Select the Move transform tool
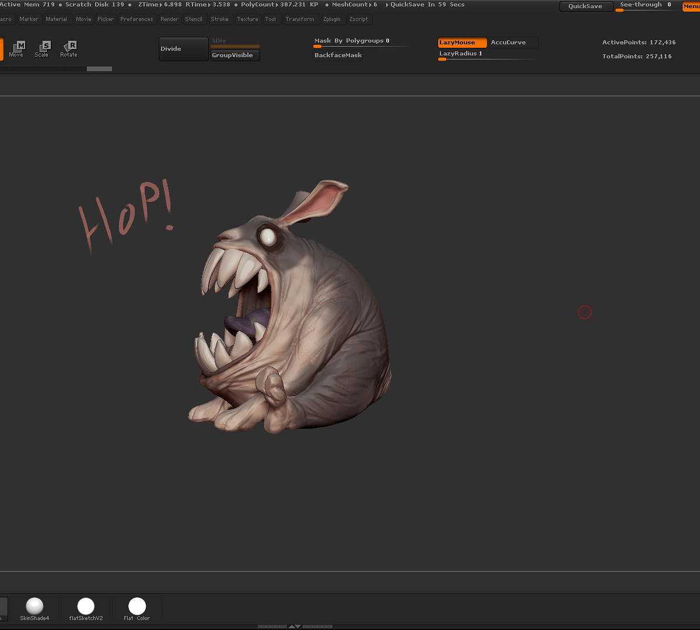This screenshot has height=630, width=700. point(16,49)
